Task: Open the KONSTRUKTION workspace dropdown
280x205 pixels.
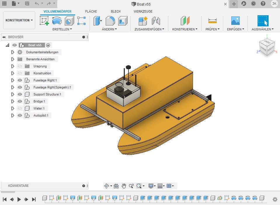Action: coord(19,20)
